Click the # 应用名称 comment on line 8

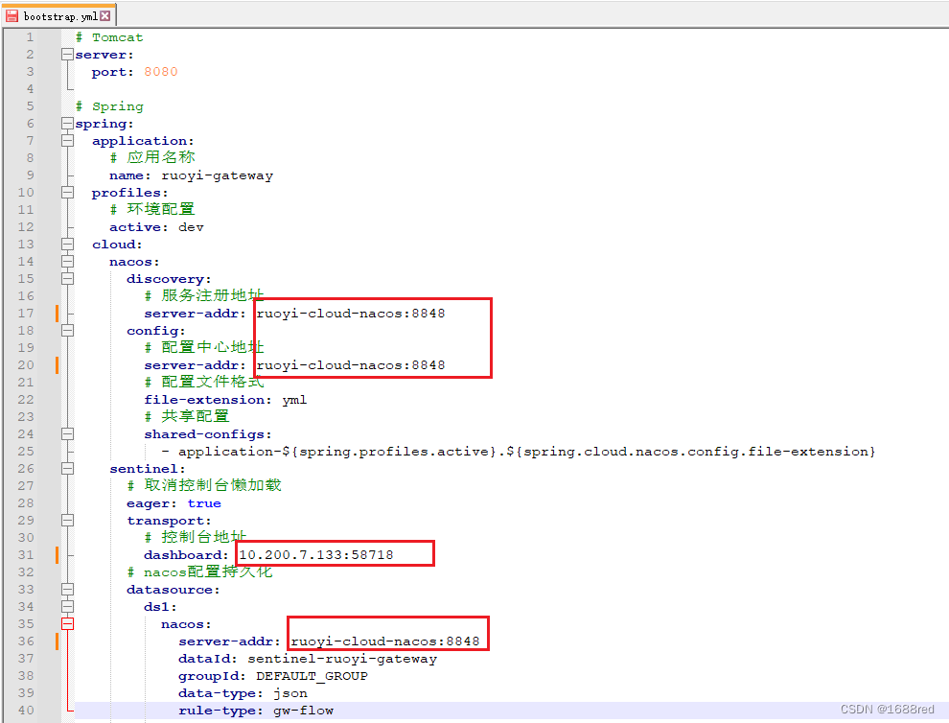[x=152, y=157]
